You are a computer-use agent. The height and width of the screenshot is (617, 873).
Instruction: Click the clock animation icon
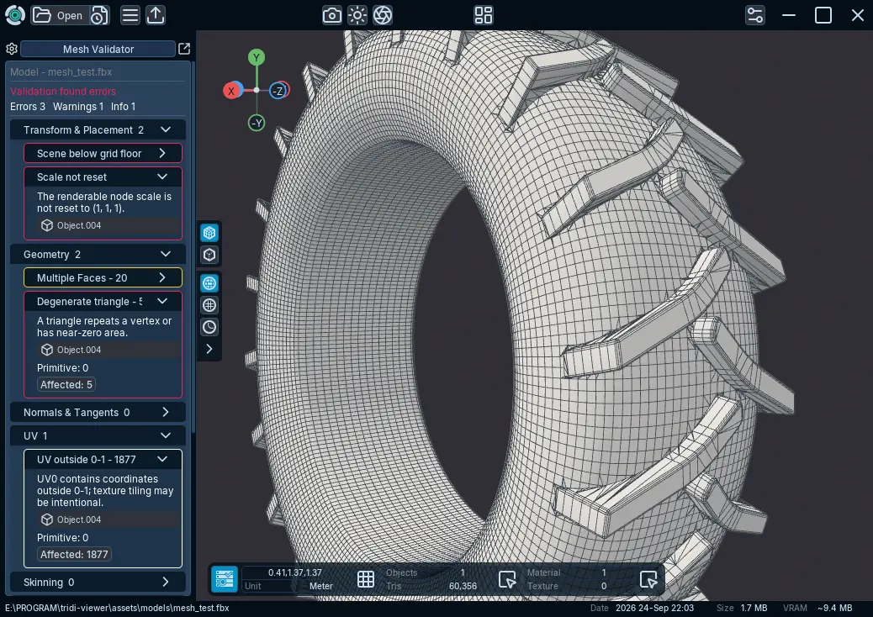click(209, 327)
